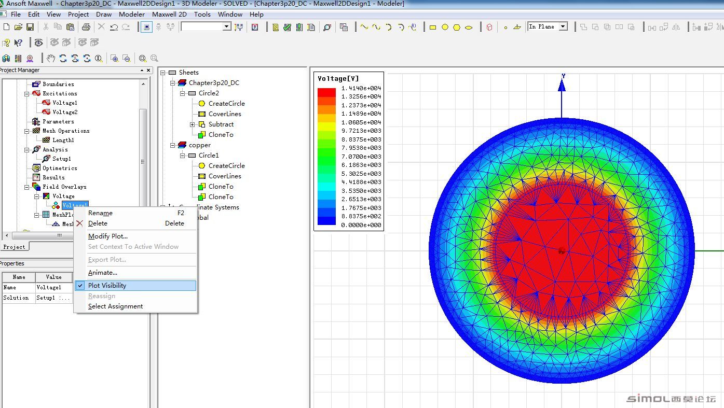Select the Draw Line tool

click(364, 27)
